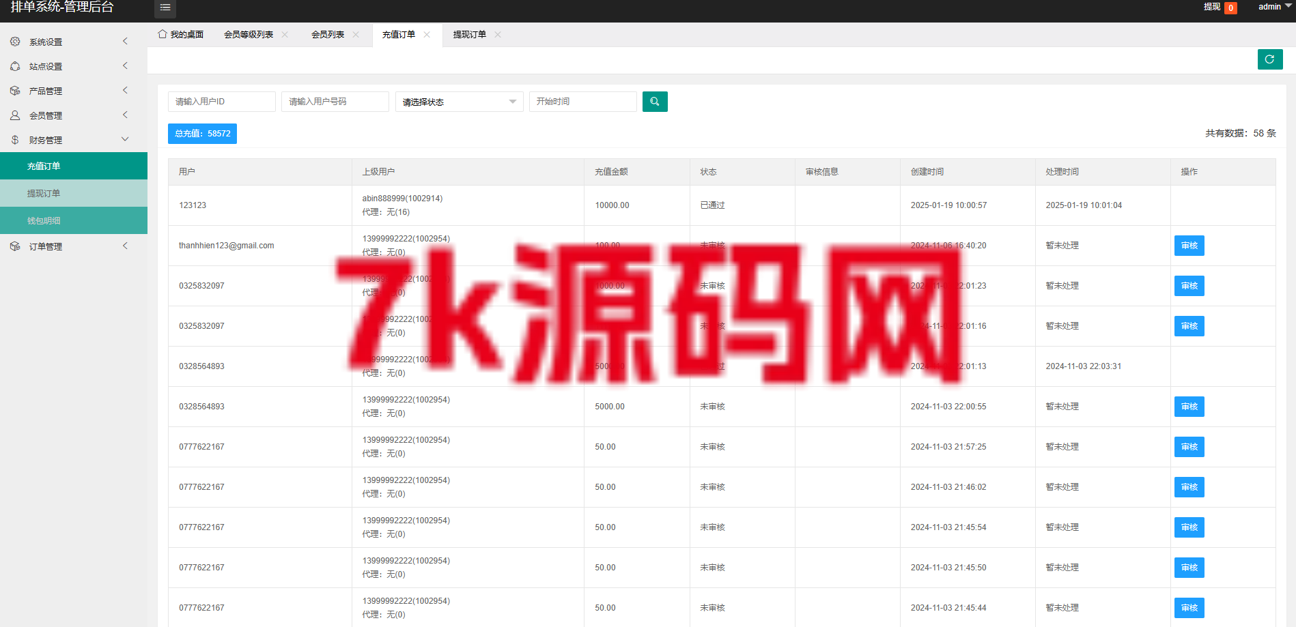Click the site settings icon in sidebar
This screenshot has width=1296, height=627.
coord(15,66)
